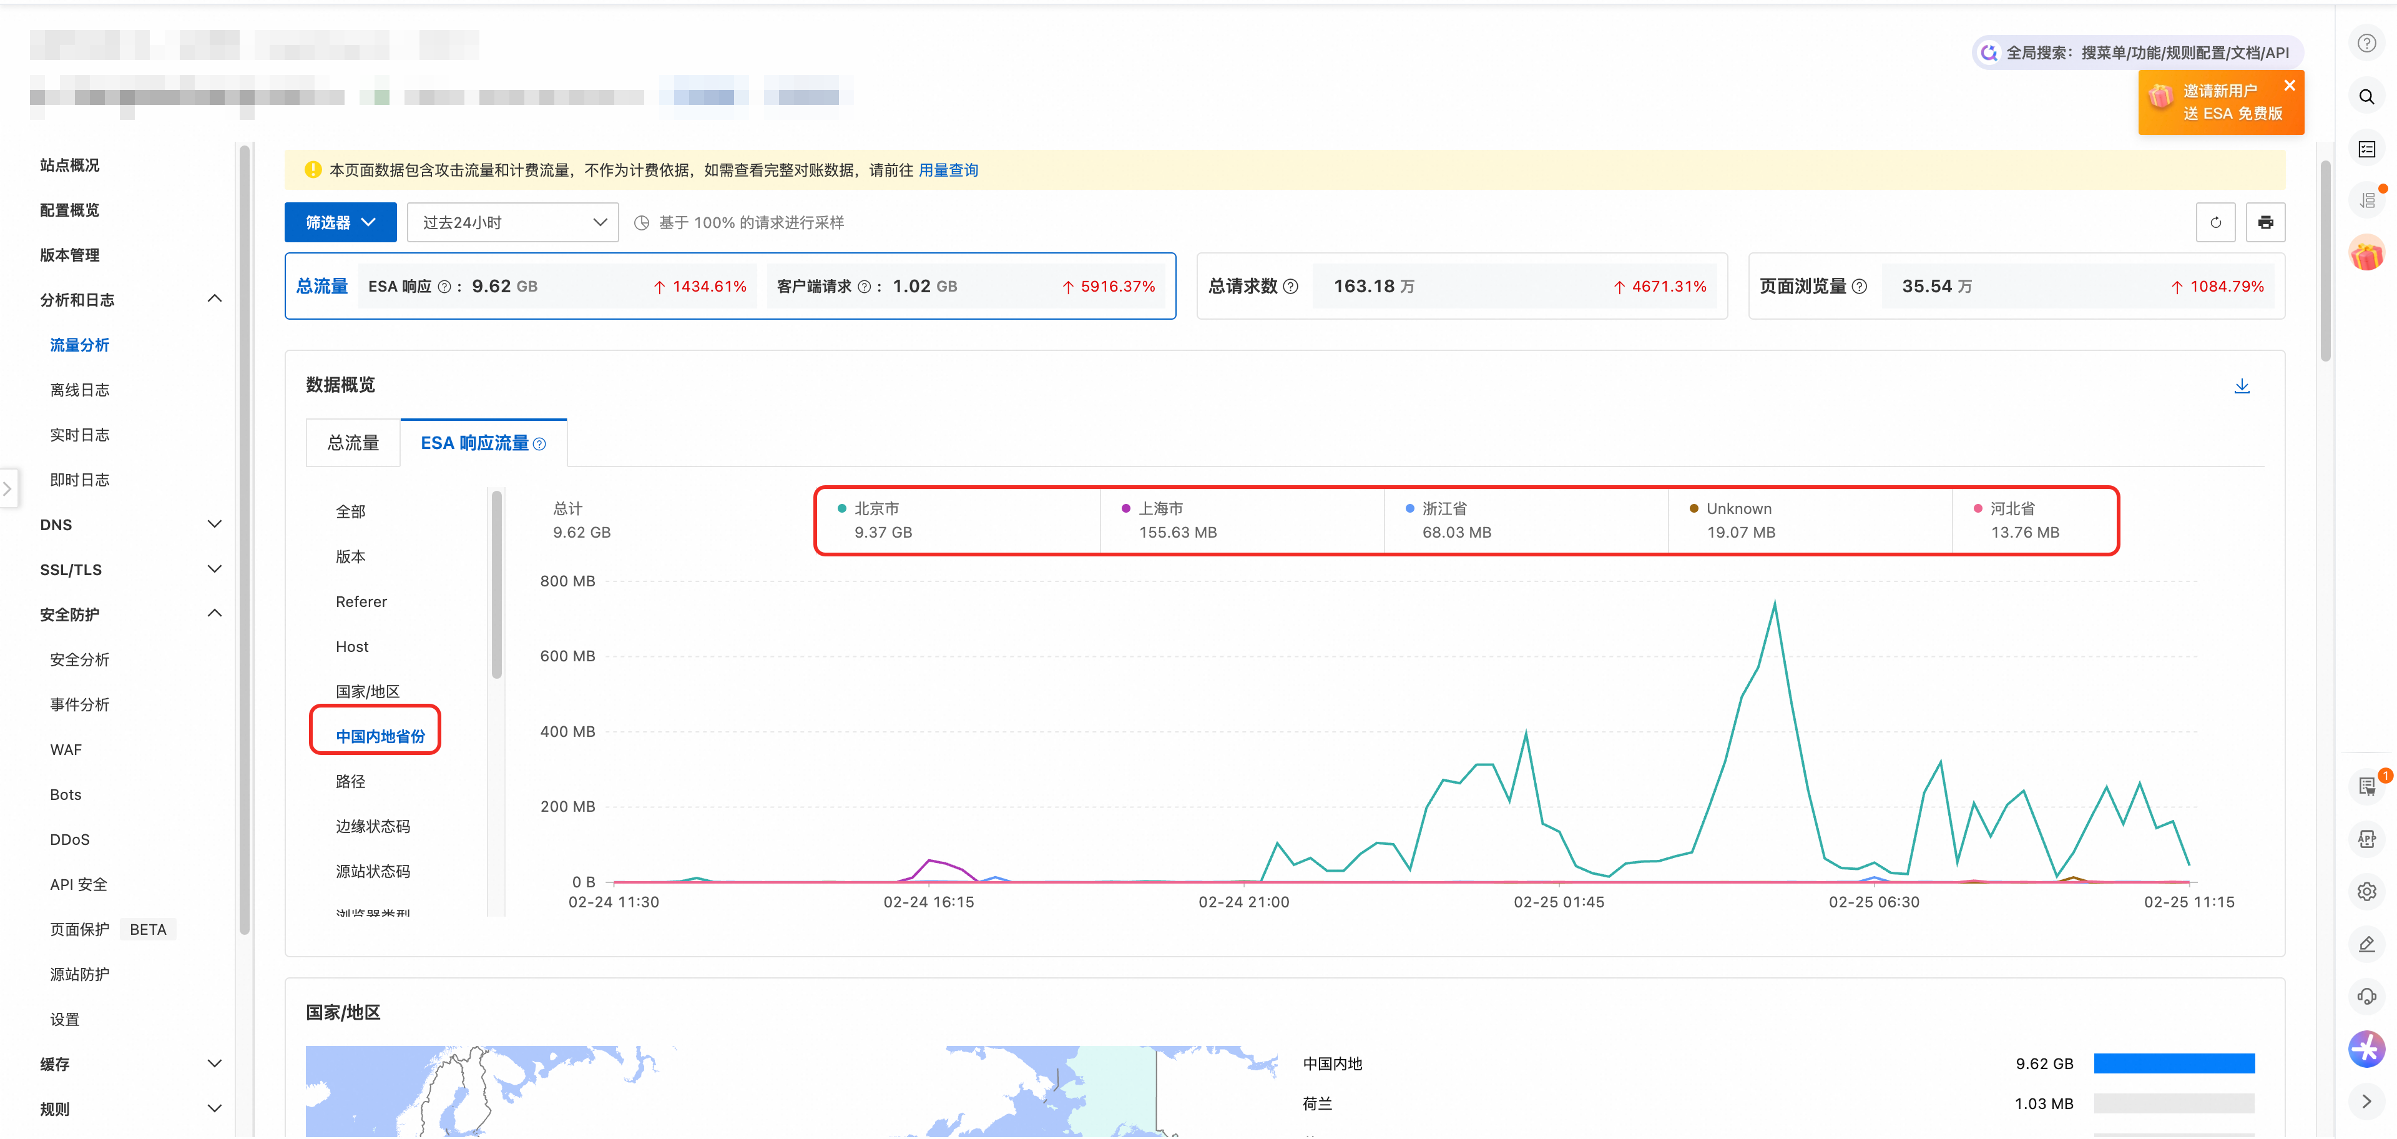Close the invite new users banner
Image resolution: width=2397 pixels, height=1139 pixels.
tap(2289, 86)
